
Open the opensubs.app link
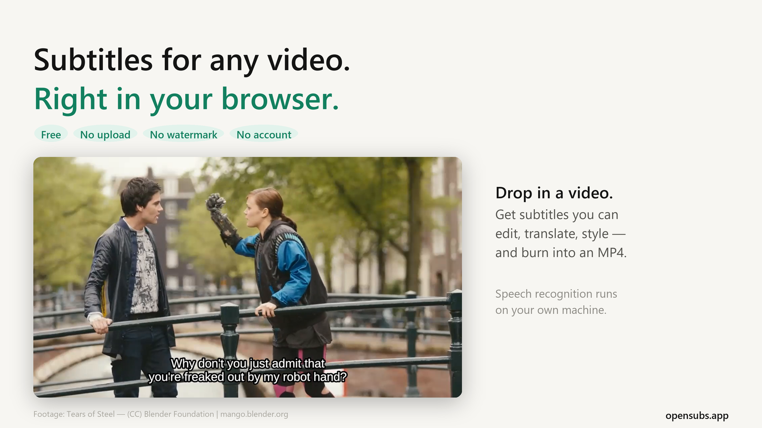coord(697,416)
